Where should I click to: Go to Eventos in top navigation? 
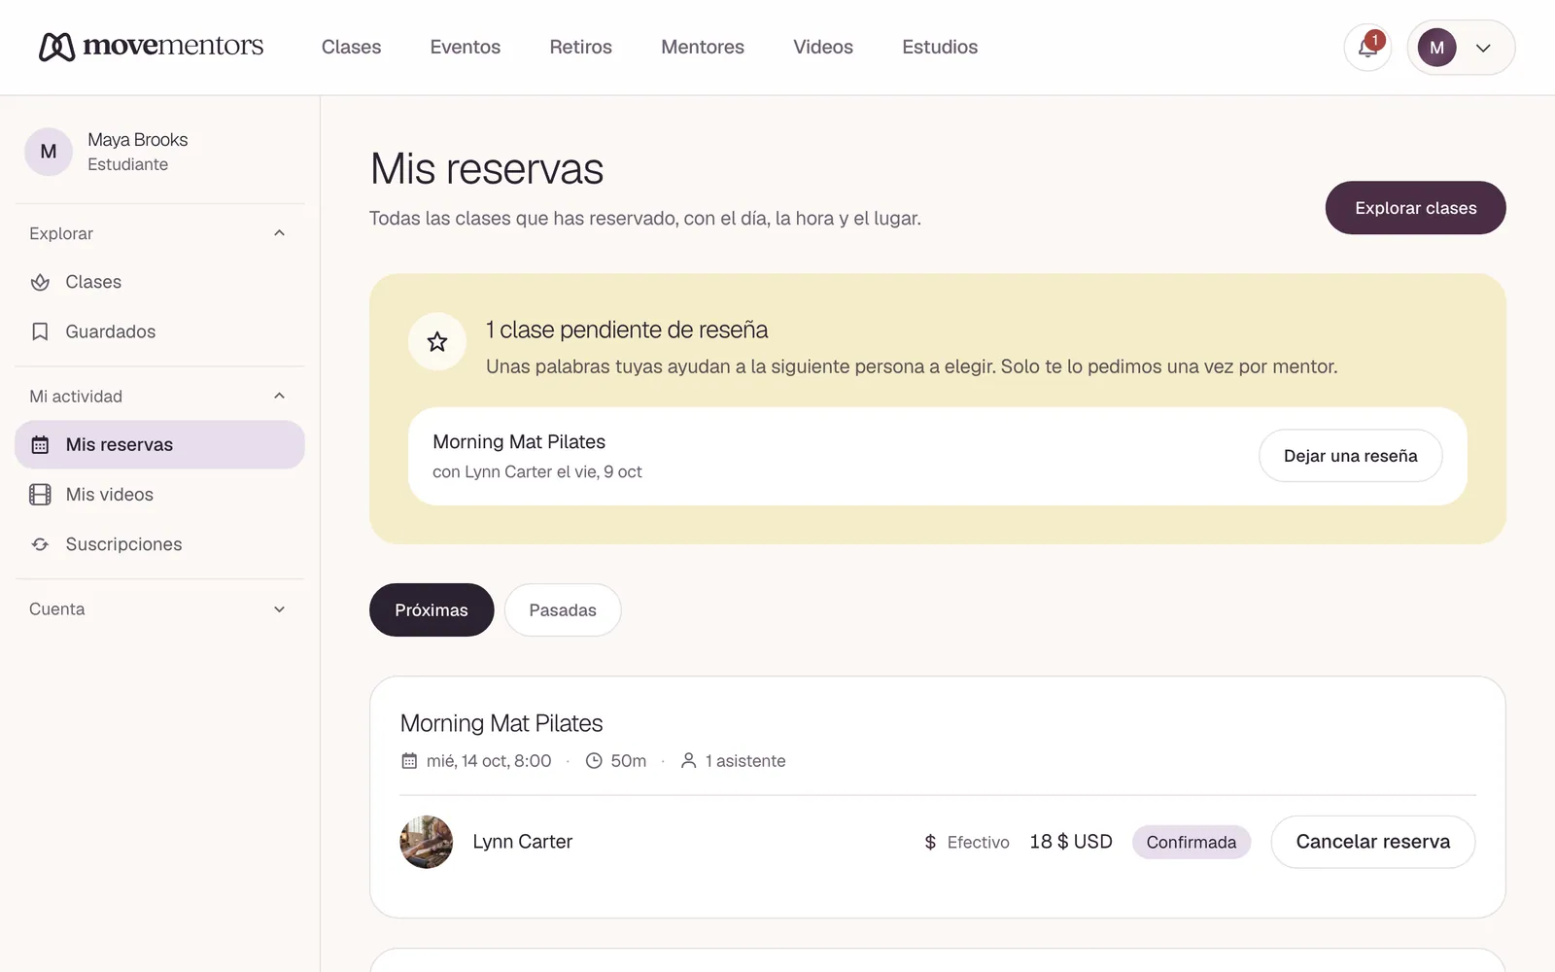click(x=466, y=47)
